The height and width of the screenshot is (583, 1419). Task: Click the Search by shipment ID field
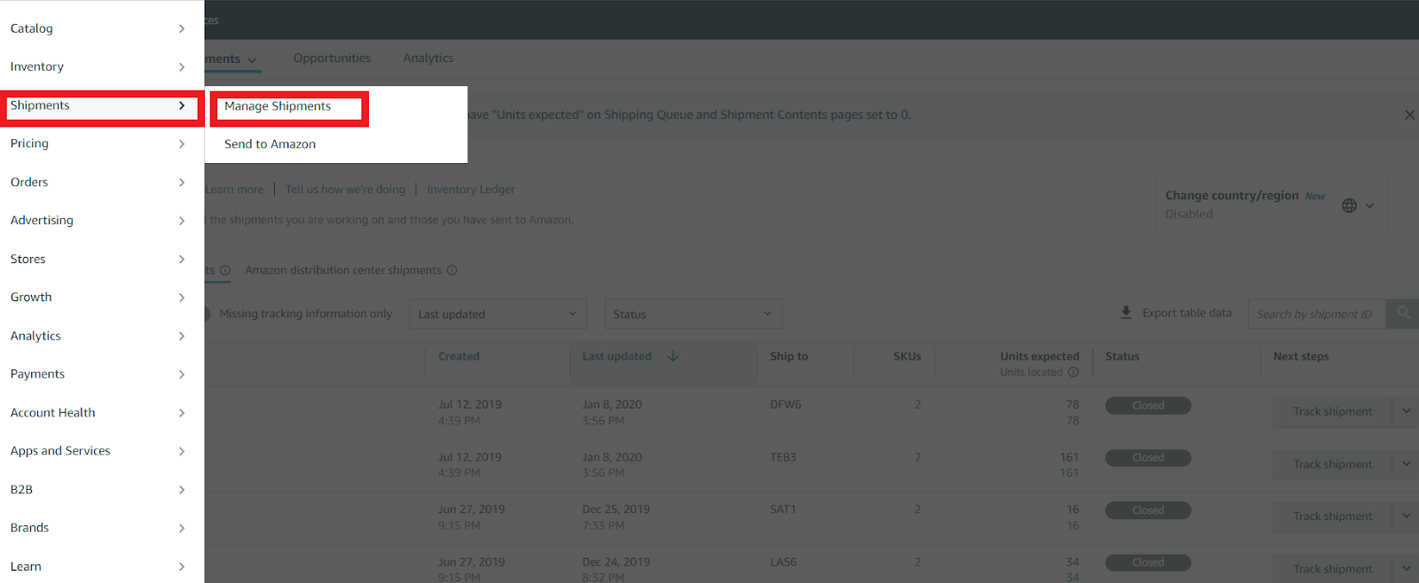pyautogui.click(x=1314, y=314)
